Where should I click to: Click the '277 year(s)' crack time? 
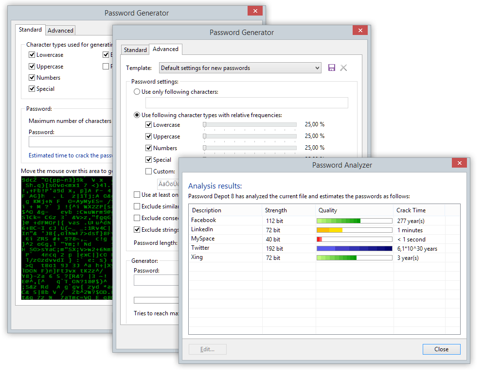411,221
